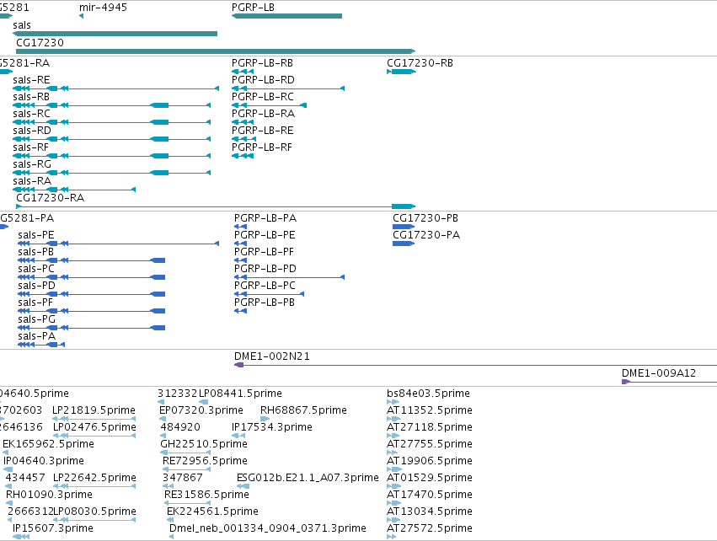Click the sals-PD protein label
The width and height of the screenshot is (717, 541).
(x=36, y=286)
